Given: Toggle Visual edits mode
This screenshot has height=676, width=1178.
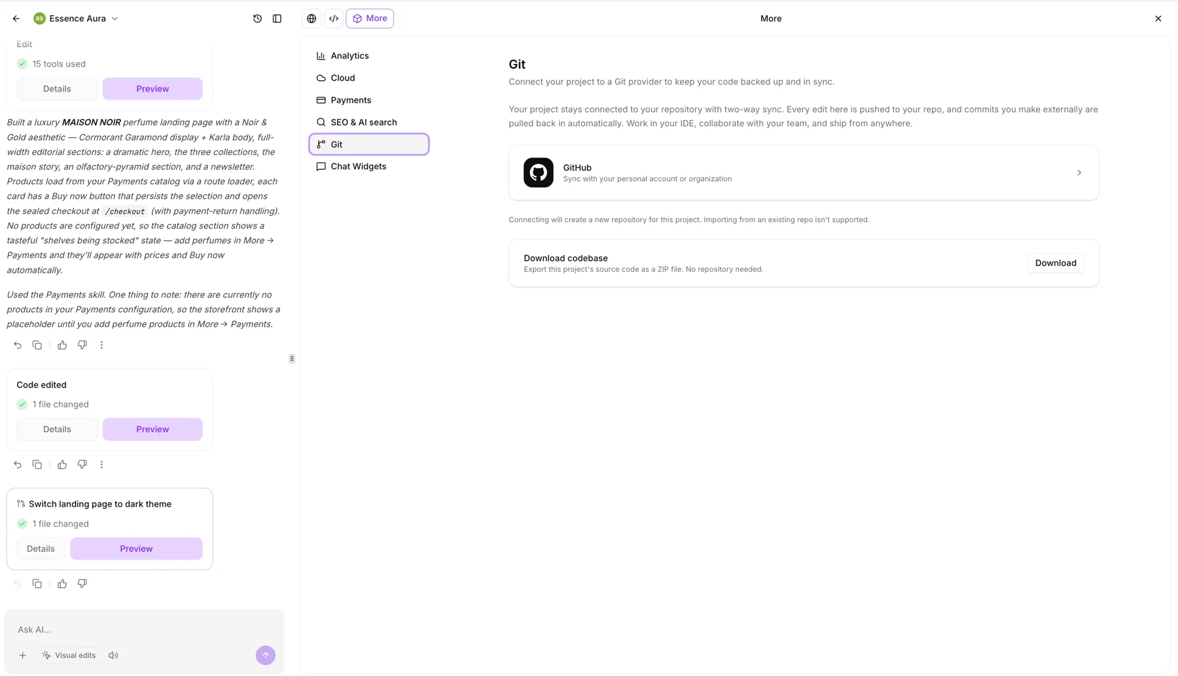Looking at the screenshot, I should [x=69, y=656].
